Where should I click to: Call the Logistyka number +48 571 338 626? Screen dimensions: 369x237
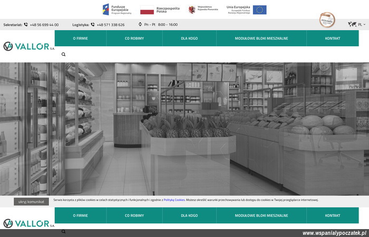pos(111,25)
